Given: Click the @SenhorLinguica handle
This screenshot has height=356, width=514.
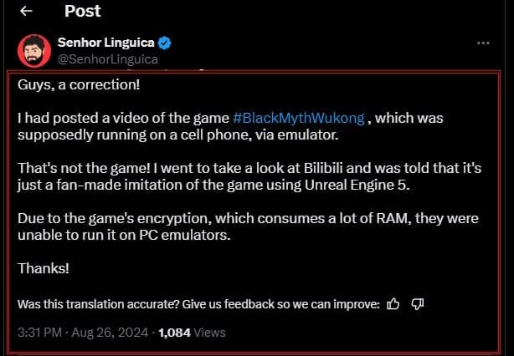Looking at the screenshot, I should click(107, 59).
